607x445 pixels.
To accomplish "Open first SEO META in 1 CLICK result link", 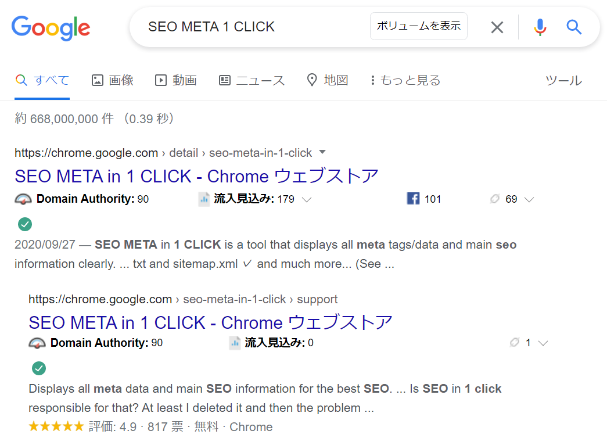I will pos(196,175).
